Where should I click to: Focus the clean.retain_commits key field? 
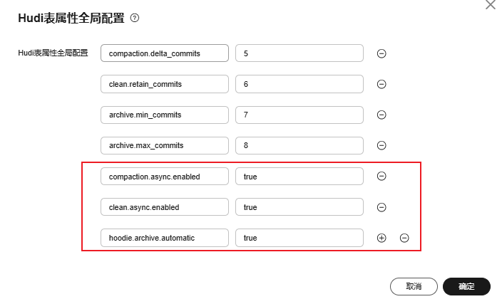coord(165,84)
